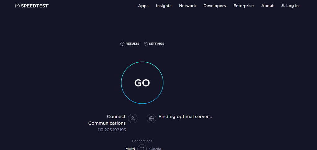Screen dimensions: 317x150
Task: Open RESULTS history
Action: point(130,44)
